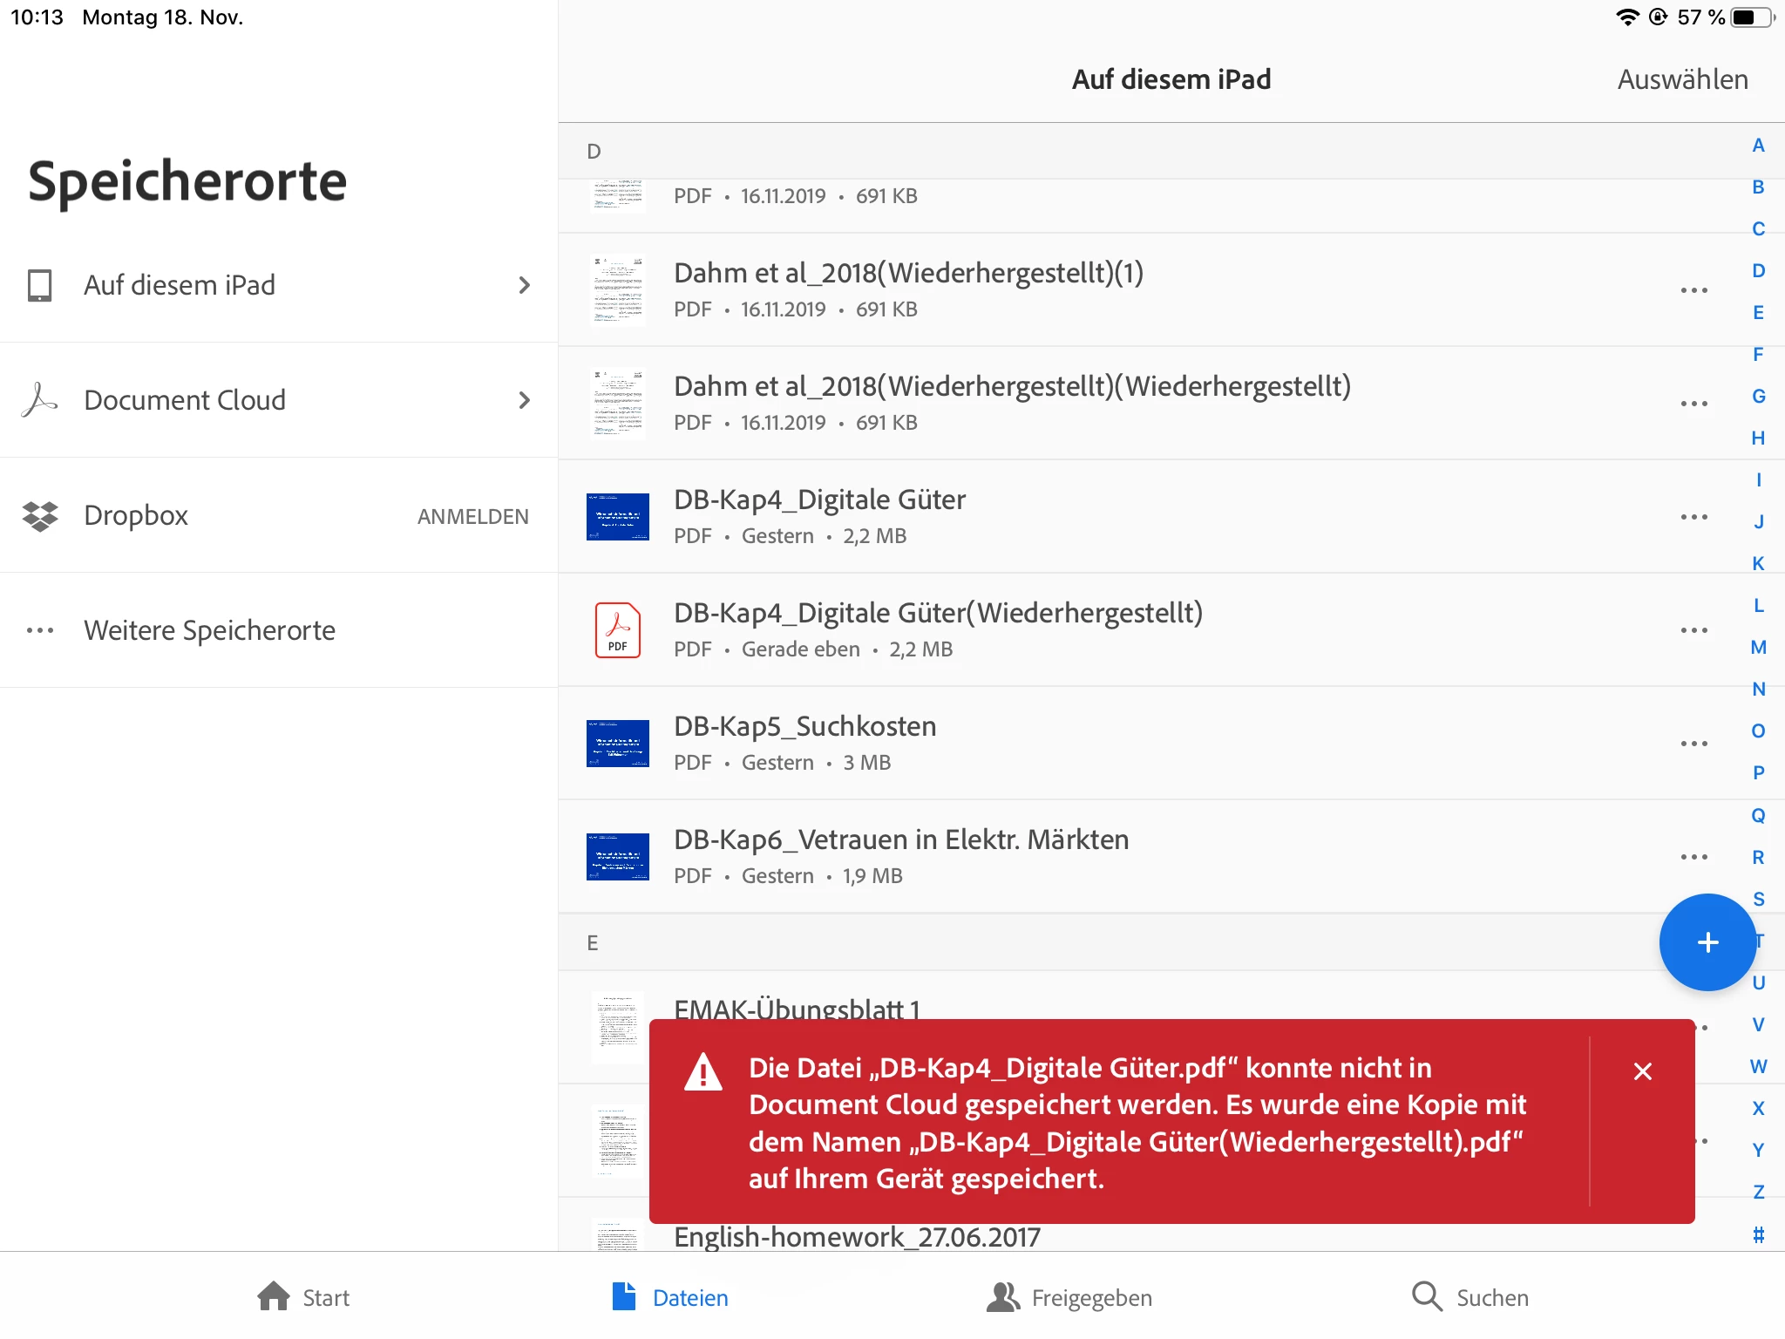Switch to the Start tab
This screenshot has height=1339, width=1785.
(303, 1297)
